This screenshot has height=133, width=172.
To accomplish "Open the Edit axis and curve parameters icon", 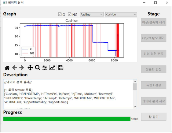I will pos(52,68).
